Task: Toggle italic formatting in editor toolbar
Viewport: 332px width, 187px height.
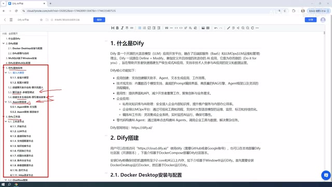Action: click(122, 28)
